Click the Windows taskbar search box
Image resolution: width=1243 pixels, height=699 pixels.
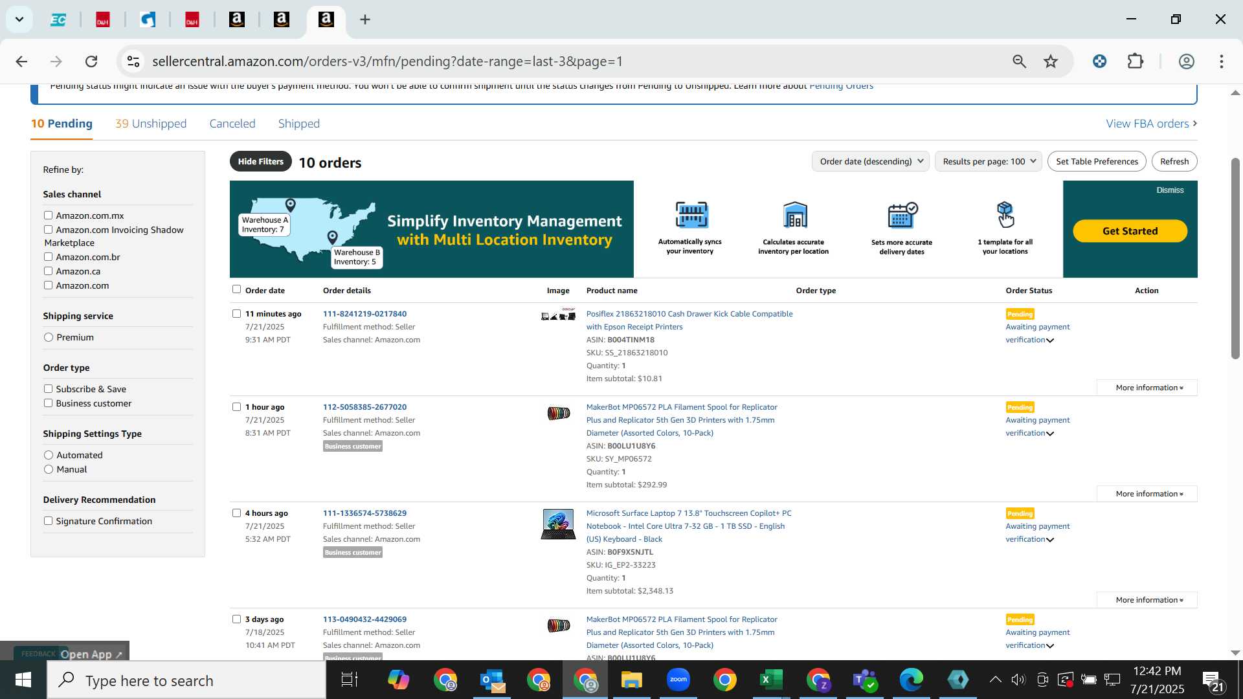point(186,680)
